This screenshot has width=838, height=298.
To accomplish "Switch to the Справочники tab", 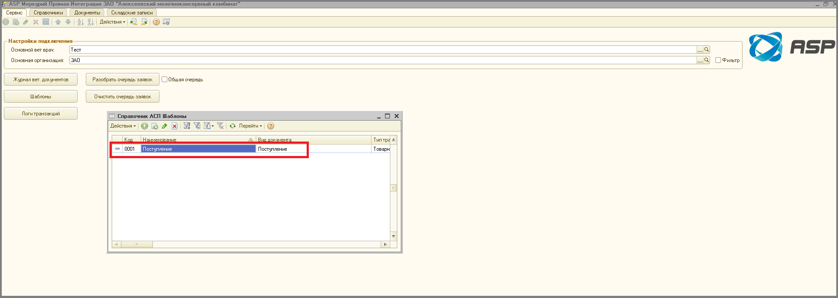I will (48, 13).
